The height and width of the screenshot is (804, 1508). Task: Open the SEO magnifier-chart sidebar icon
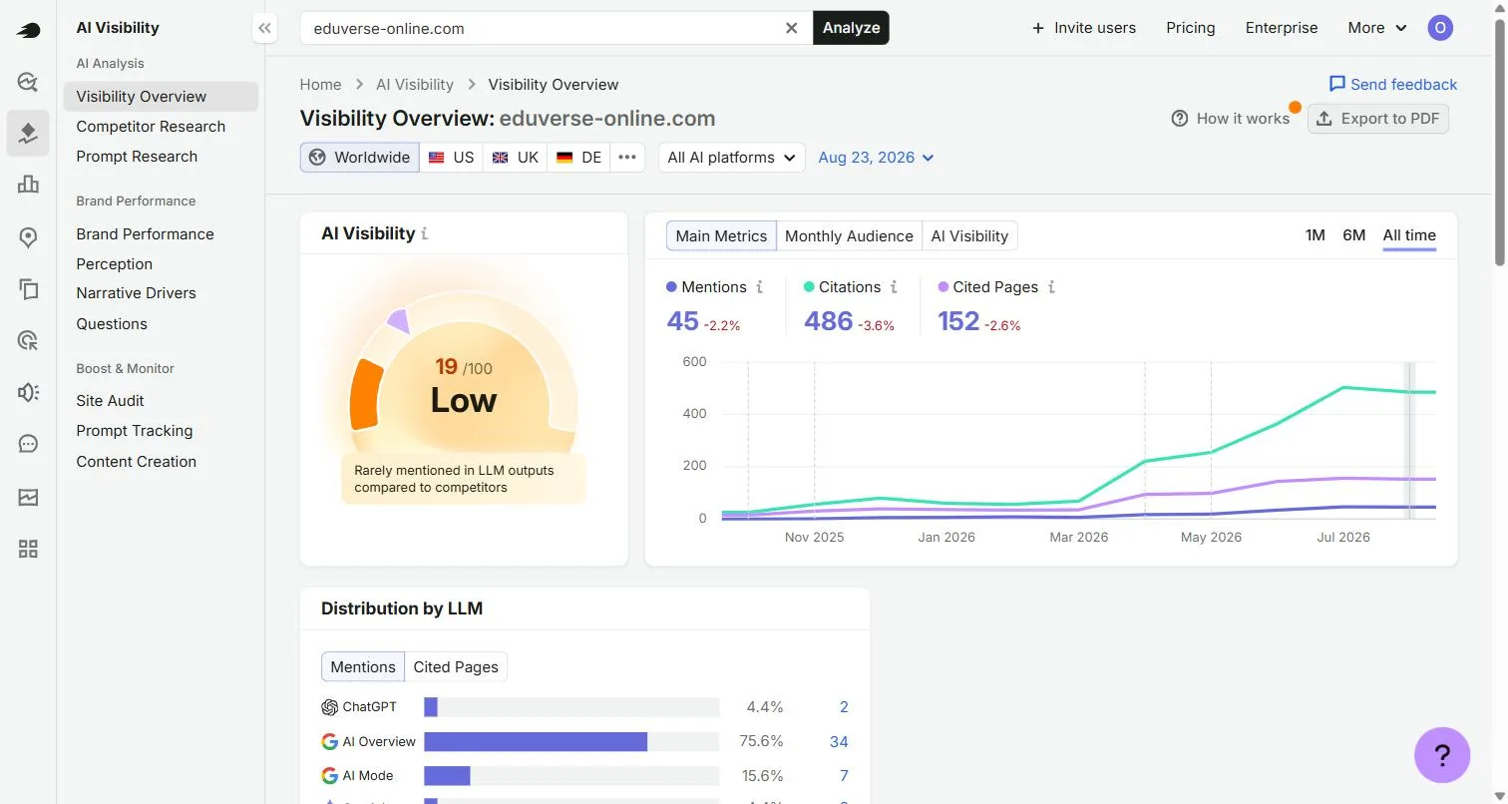pyautogui.click(x=28, y=82)
